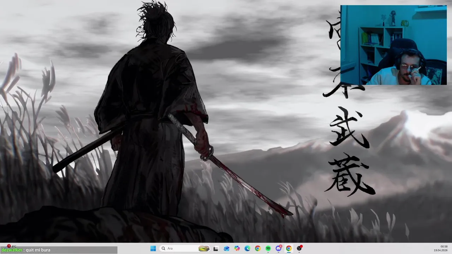Launch Outlook from the taskbar
Screen dimensions: 452x254
226,248
